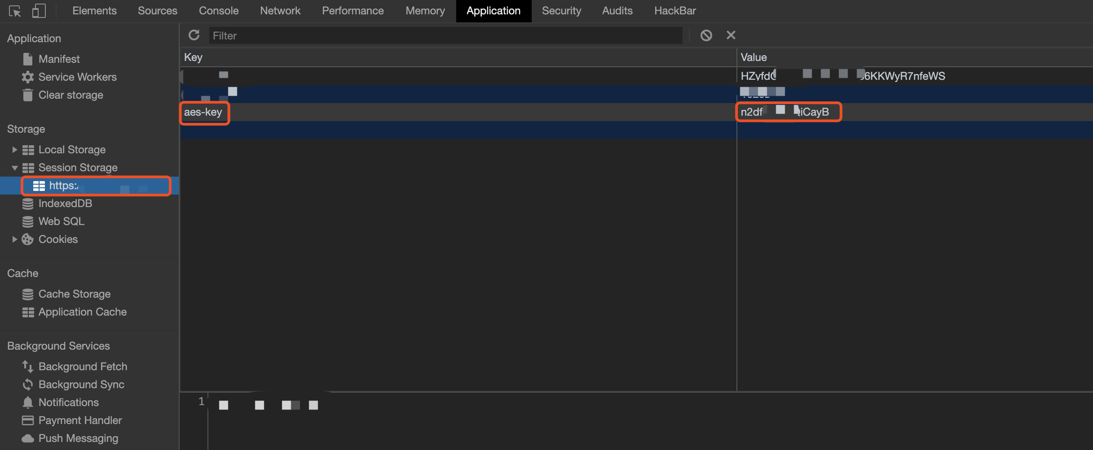Switch to the Network tab
The width and height of the screenshot is (1093, 450).
pyautogui.click(x=280, y=11)
